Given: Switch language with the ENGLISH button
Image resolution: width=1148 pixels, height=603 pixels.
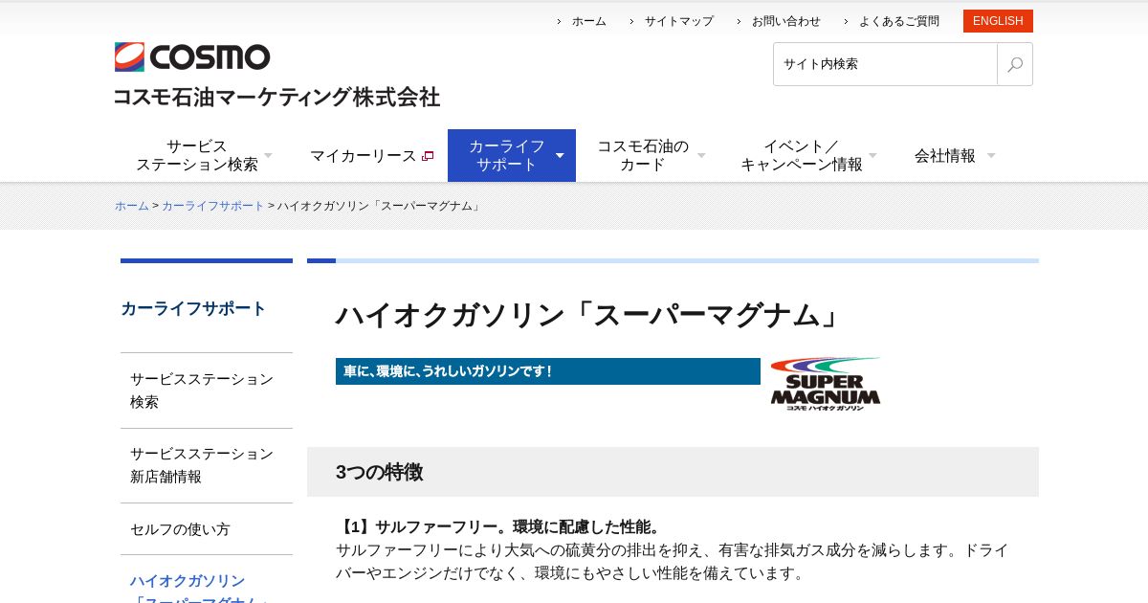Looking at the screenshot, I should 998,21.
